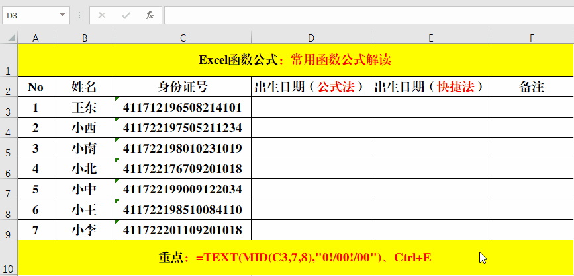Click ID cell 411722201109201018
The width and height of the screenshot is (574, 276).
183,230
